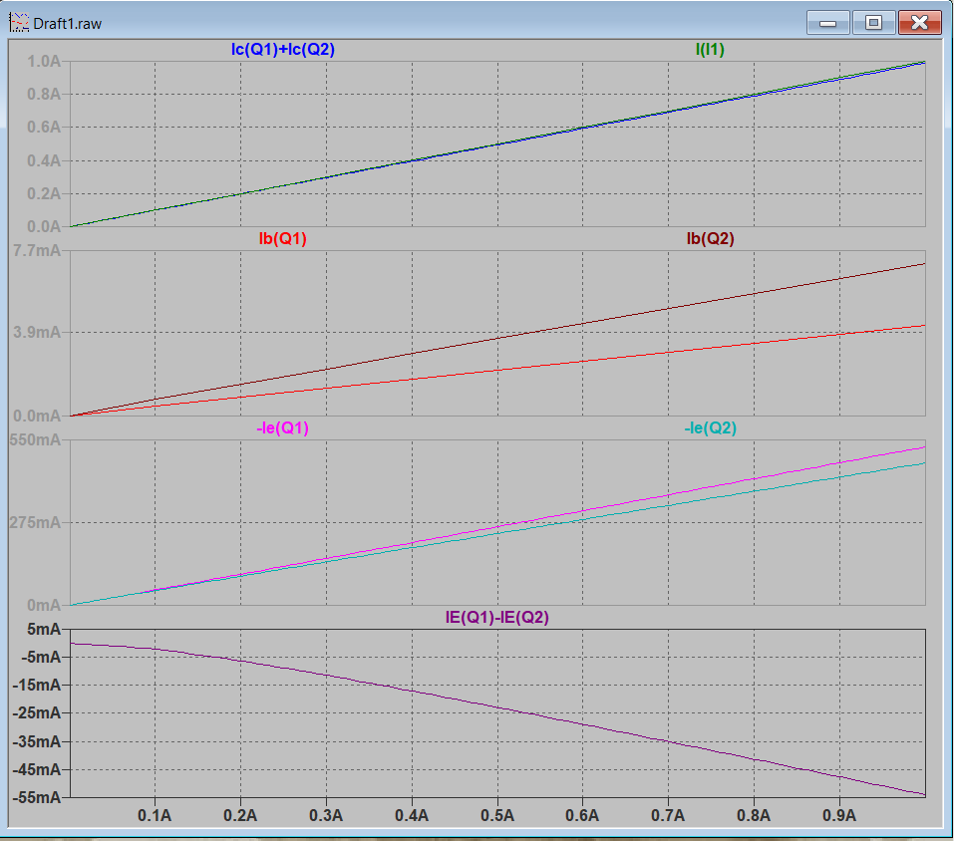The image size is (954, 841).
Task: Click the -Ie(Q2) trace label
Action: click(710, 428)
